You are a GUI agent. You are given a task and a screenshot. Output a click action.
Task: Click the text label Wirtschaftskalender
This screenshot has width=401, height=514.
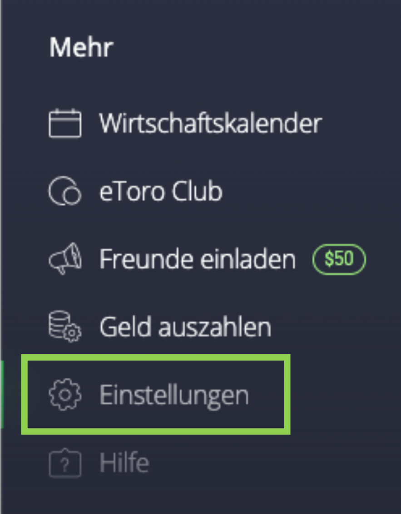[211, 123]
